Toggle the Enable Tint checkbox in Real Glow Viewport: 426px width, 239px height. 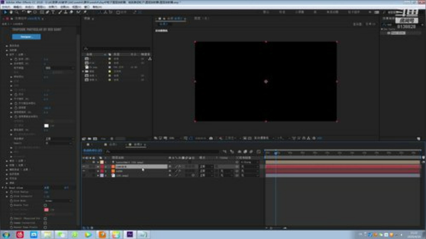click(x=46, y=205)
